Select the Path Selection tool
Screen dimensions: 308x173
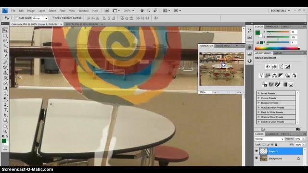coord(5,115)
